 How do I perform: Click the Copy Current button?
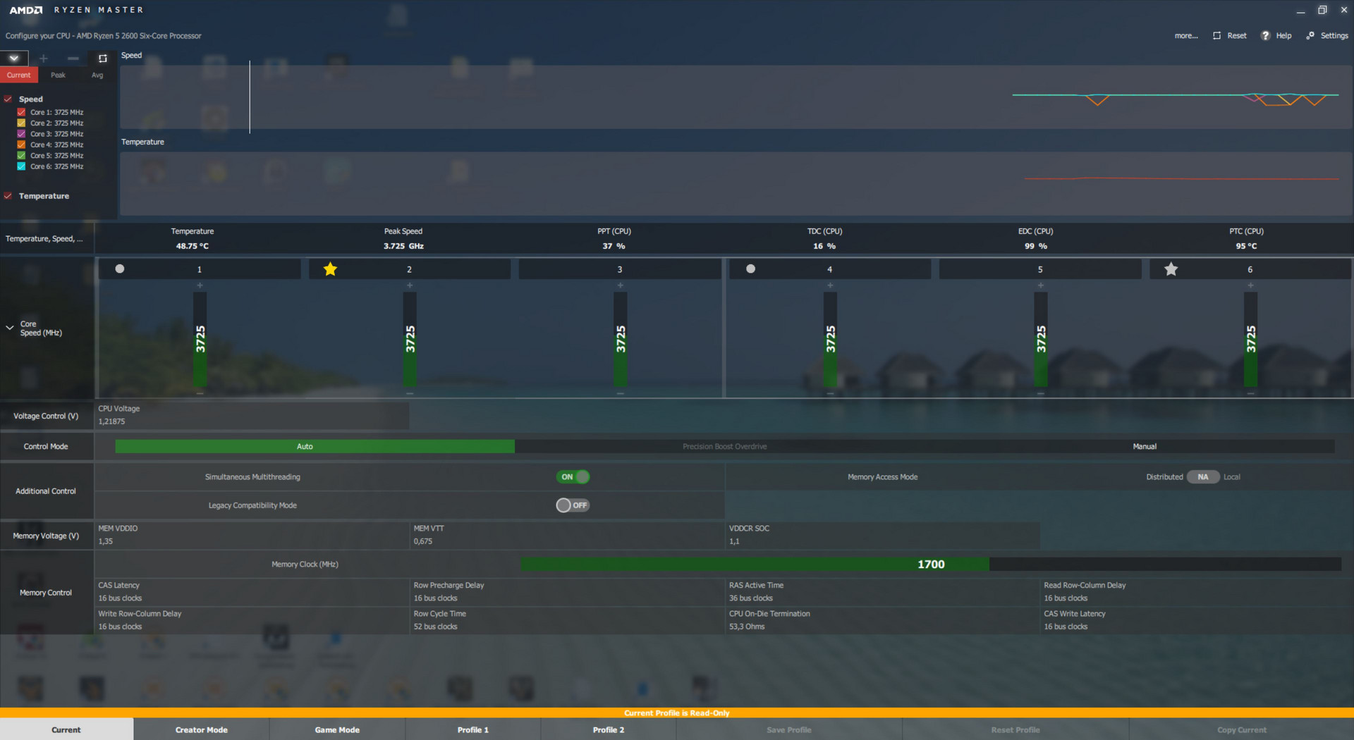click(x=1242, y=729)
